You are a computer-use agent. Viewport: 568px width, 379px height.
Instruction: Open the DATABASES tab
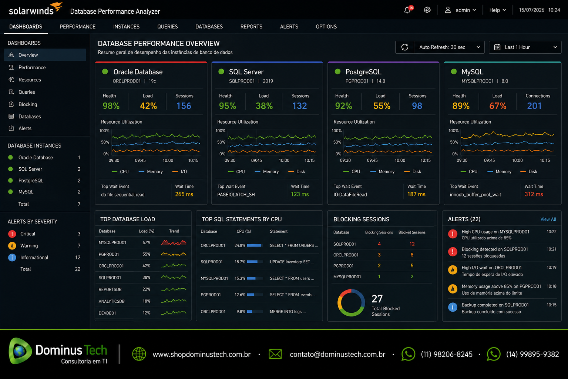[209, 27]
